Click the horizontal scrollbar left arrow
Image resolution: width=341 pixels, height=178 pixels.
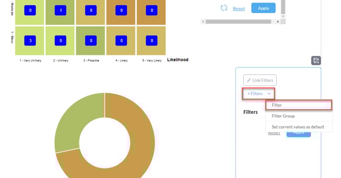pos(203,22)
